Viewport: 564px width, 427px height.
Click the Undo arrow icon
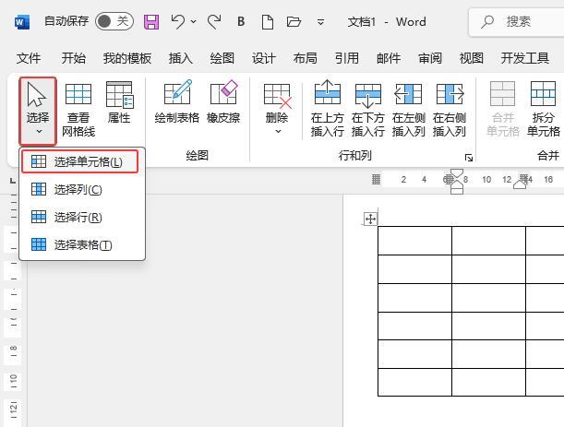click(x=177, y=21)
